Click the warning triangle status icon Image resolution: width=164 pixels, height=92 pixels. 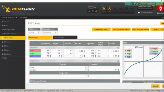pos(89,11)
